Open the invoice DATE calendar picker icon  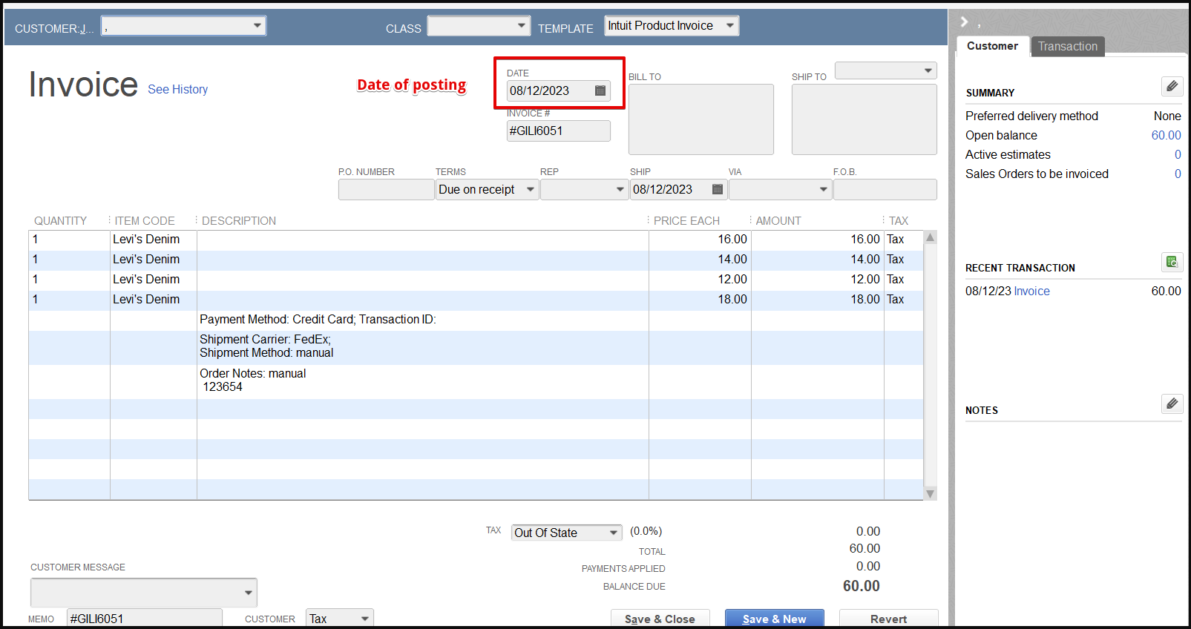coord(600,90)
